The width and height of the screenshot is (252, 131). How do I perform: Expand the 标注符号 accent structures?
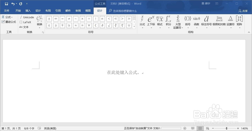point(207,22)
